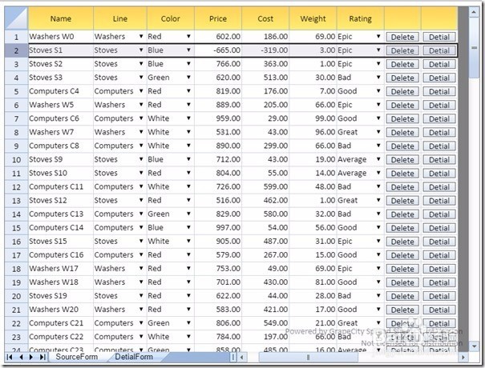Image resolution: width=485 pixels, height=368 pixels.
Task: Select the cell 'Computers C22'
Action: 61,337
